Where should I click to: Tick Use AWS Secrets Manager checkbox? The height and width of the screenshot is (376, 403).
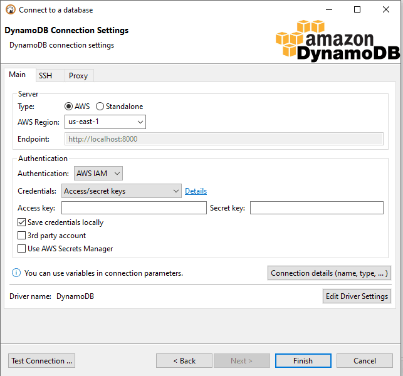coord(21,248)
